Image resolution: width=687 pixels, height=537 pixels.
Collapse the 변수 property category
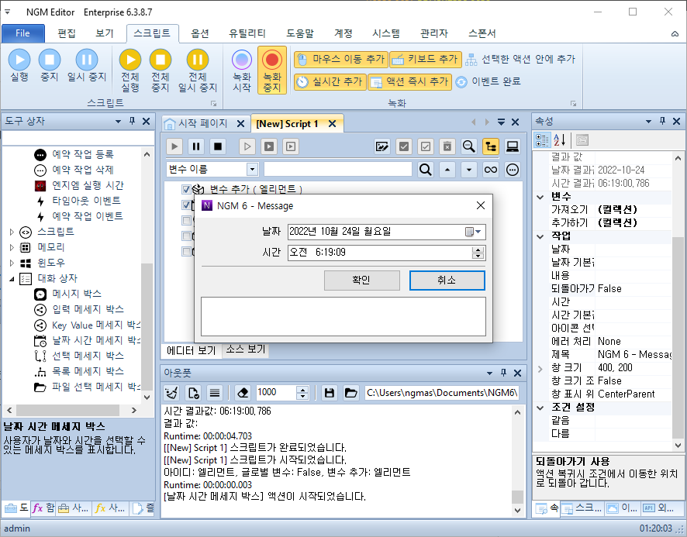(x=540, y=197)
